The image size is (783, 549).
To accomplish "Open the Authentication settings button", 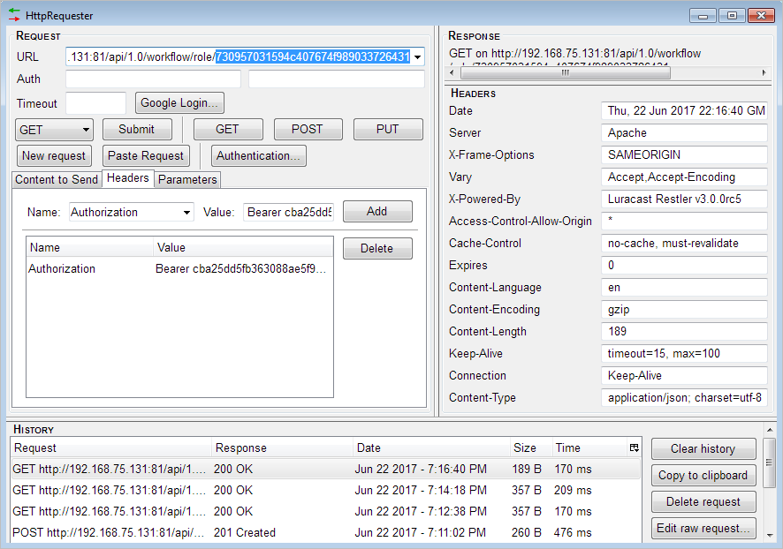I will pyautogui.click(x=258, y=155).
